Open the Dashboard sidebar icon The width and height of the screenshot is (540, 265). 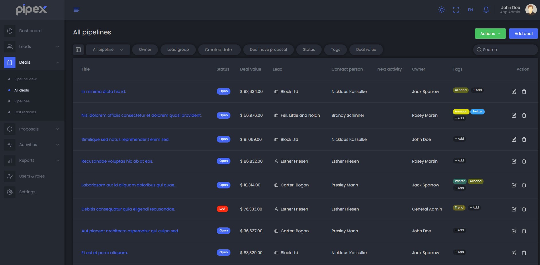coord(10,31)
